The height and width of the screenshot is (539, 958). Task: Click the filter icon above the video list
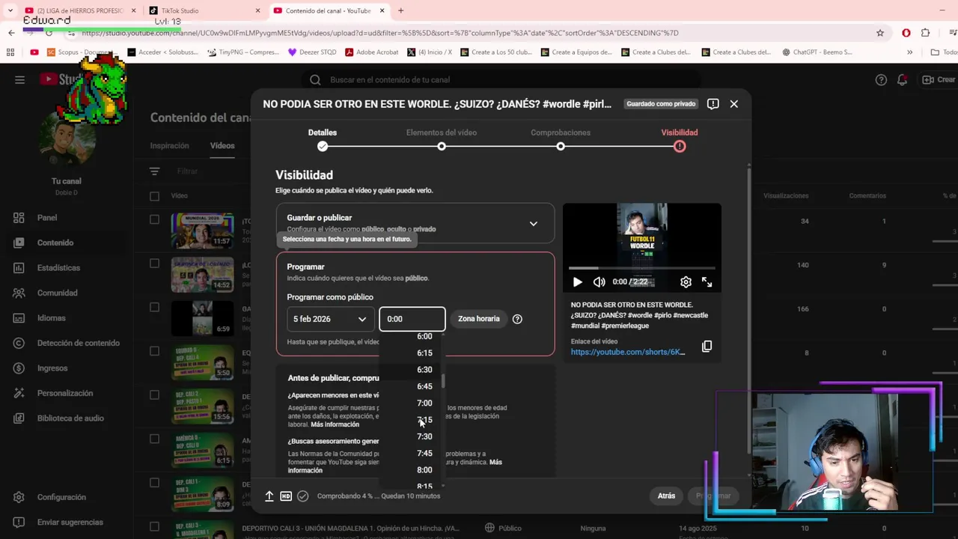pos(154,171)
